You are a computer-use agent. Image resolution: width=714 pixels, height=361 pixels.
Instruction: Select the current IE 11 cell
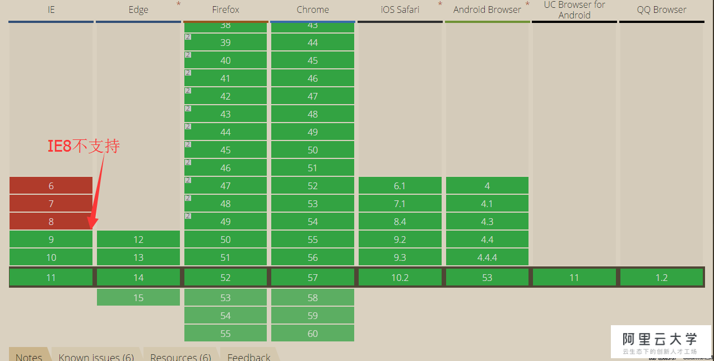point(51,278)
